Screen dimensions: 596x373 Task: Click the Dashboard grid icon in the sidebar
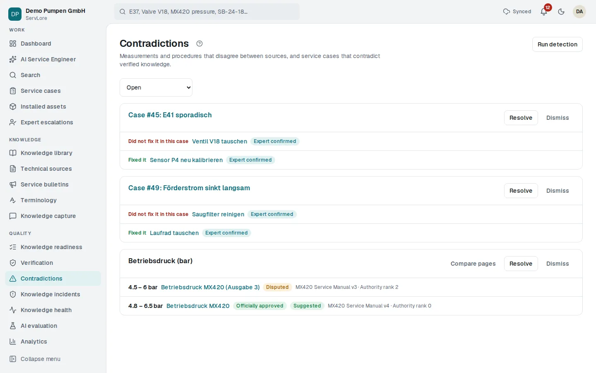click(13, 44)
